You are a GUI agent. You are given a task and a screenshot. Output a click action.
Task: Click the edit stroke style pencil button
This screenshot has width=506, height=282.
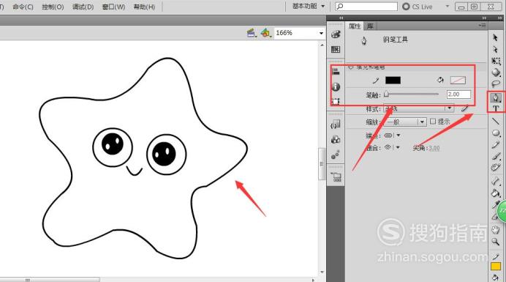(465, 108)
